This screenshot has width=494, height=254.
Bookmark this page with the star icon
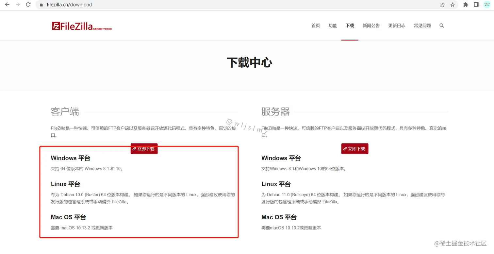pyautogui.click(x=453, y=5)
